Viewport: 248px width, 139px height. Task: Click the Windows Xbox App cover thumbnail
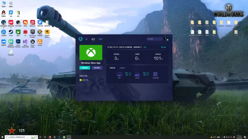tap(91, 53)
